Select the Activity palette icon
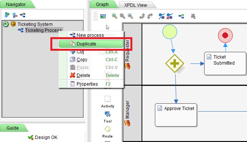The height and width of the screenshot is (142, 247). [x=108, y=99]
